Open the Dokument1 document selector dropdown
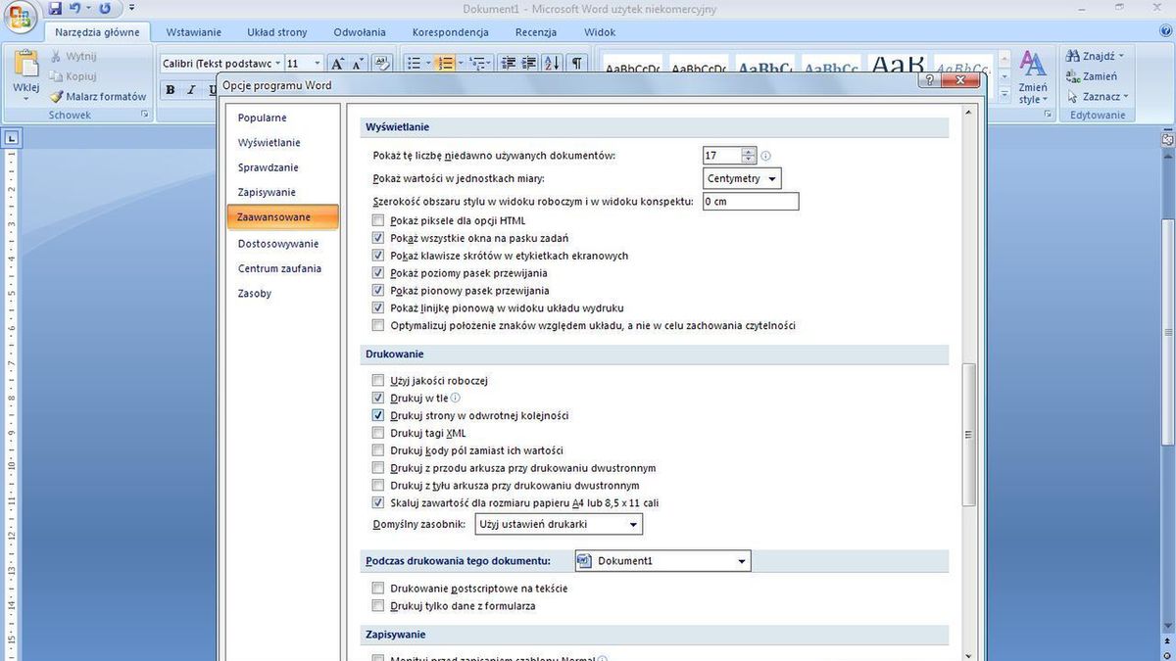Viewport: 1176px width, 661px height. (x=662, y=561)
